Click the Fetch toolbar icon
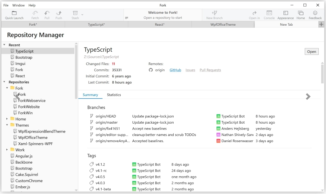 click(x=35, y=13)
